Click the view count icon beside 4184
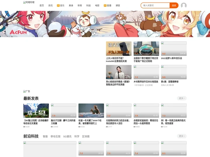This screenshot has height=157, width=210. pos(24,127)
